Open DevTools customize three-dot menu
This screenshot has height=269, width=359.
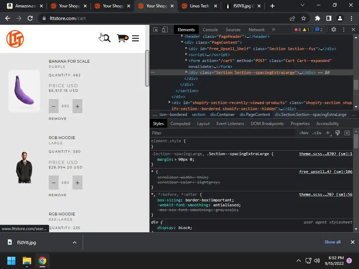click(x=344, y=29)
